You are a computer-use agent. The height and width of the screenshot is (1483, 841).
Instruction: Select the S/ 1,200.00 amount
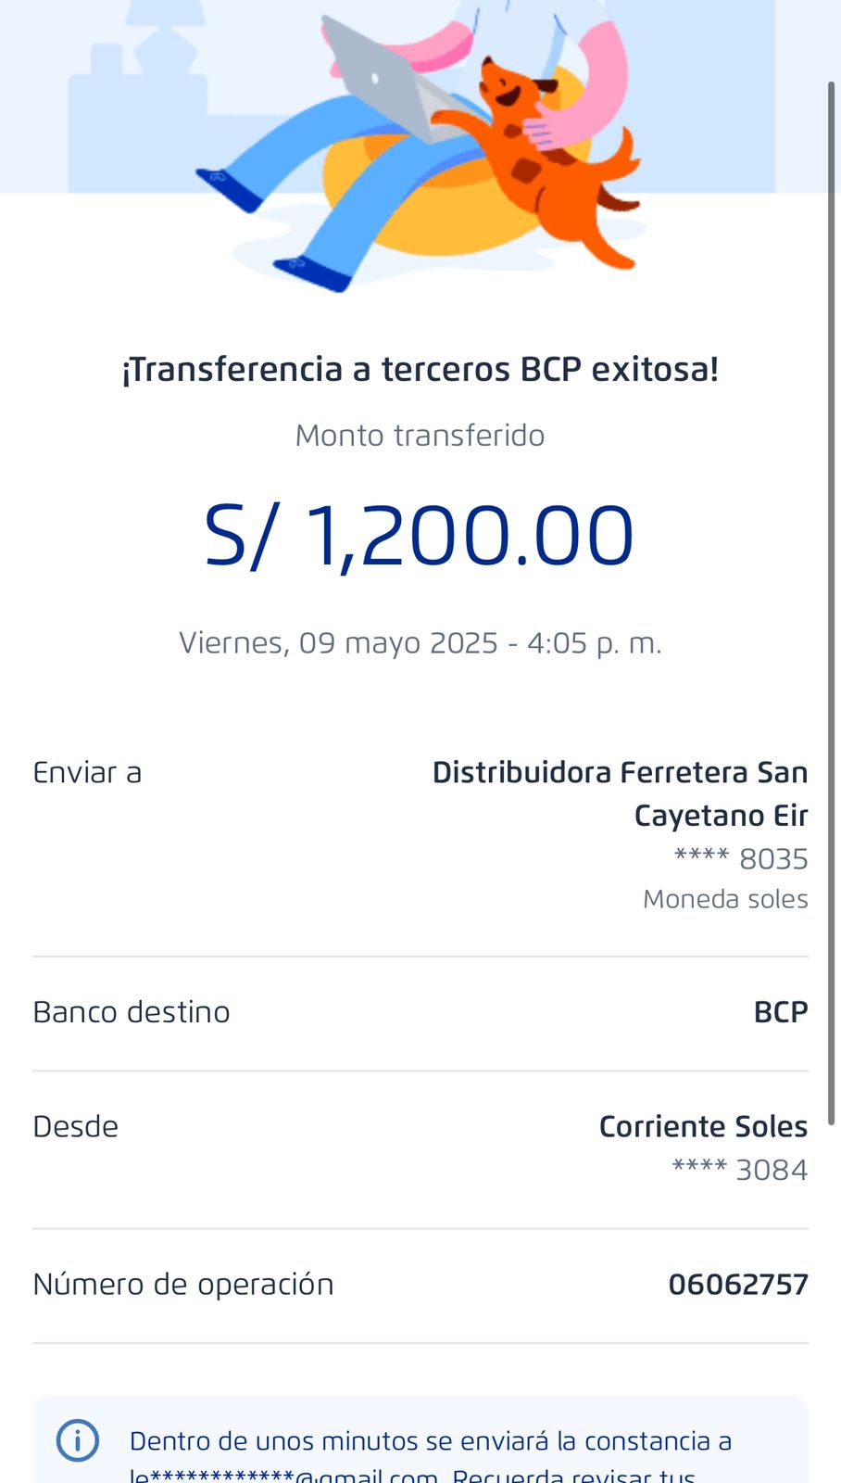click(420, 536)
